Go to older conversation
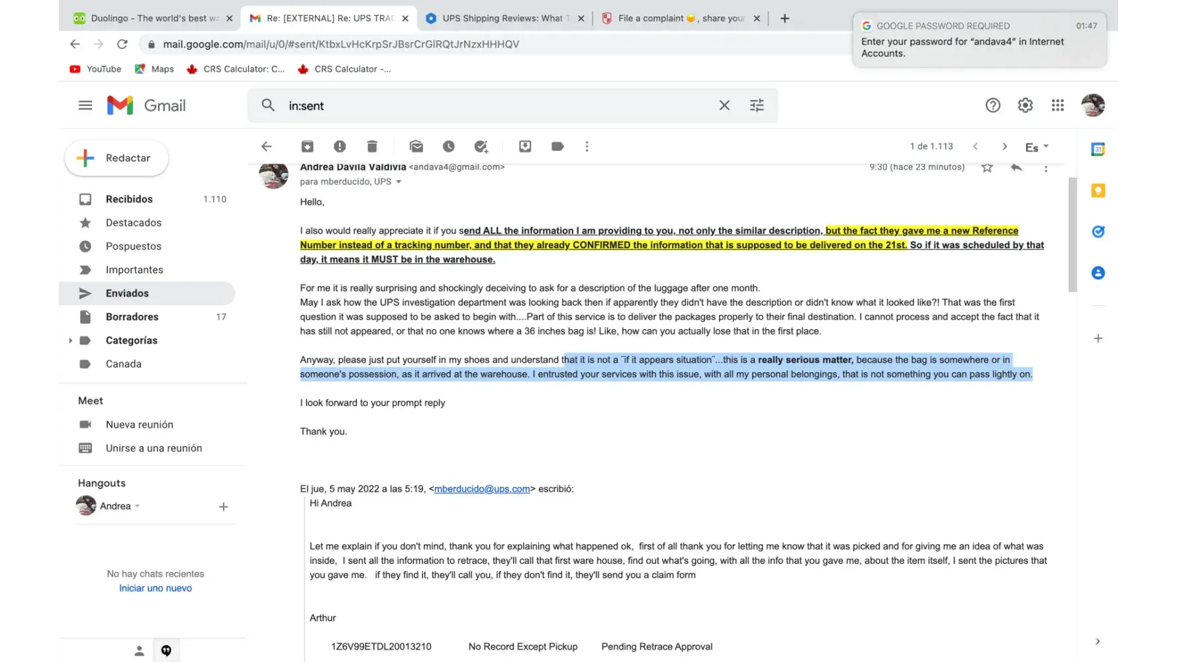Image resolution: width=1177 pixels, height=662 pixels. pos(1004,146)
